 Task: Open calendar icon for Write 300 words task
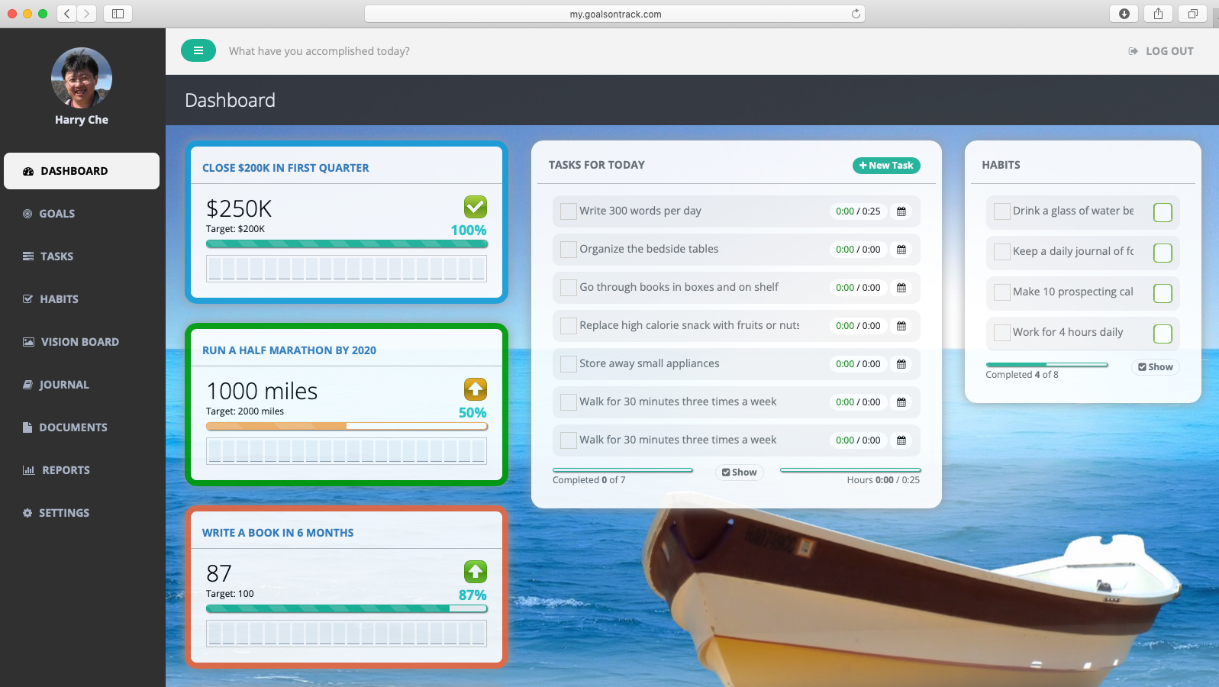click(901, 211)
